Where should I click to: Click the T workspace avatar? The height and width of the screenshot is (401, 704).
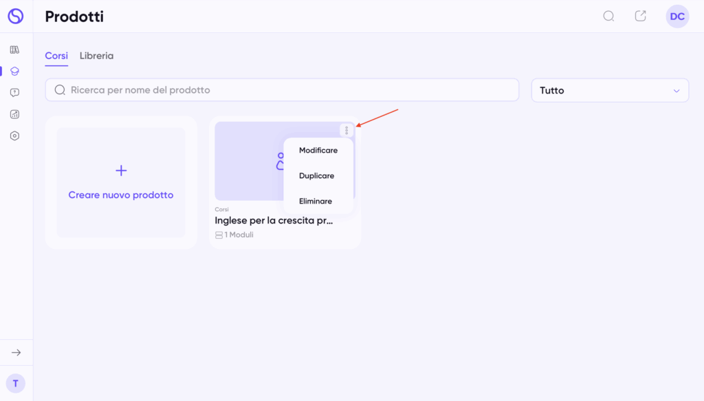(x=15, y=384)
